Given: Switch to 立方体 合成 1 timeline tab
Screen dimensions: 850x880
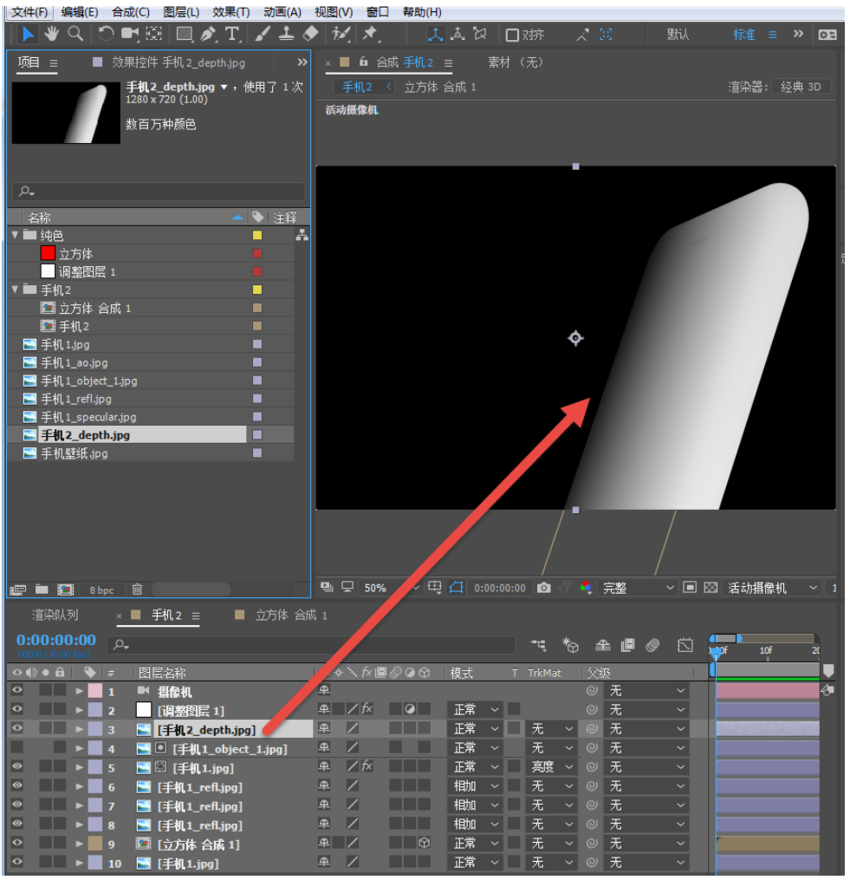Looking at the screenshot, I should (291, 615).
